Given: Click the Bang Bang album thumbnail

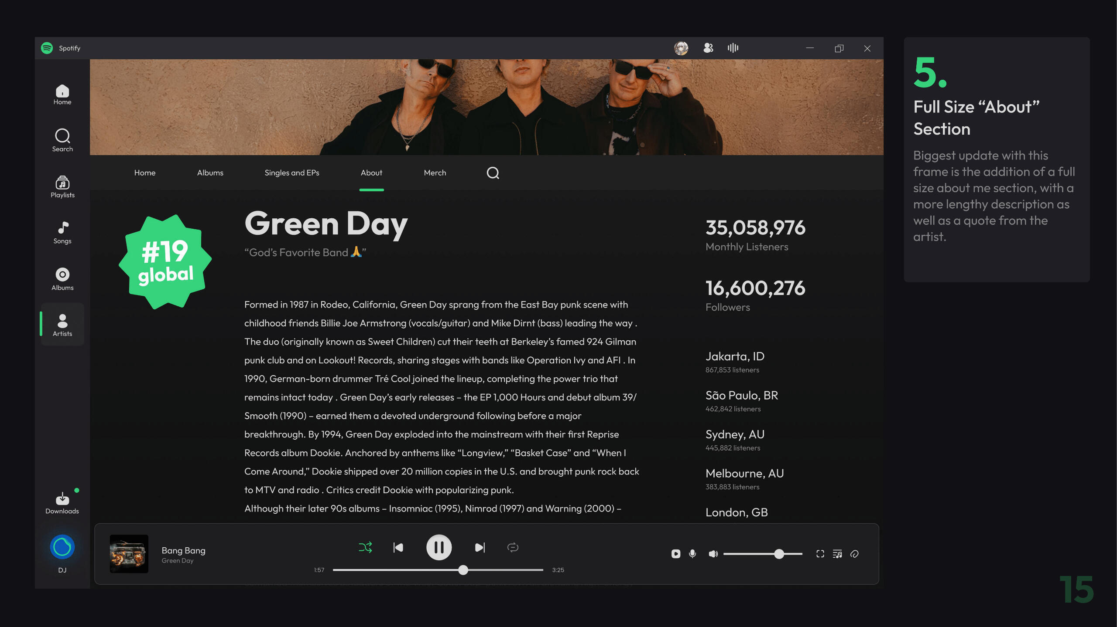Looking at the screenshot, I should [129, 554].
